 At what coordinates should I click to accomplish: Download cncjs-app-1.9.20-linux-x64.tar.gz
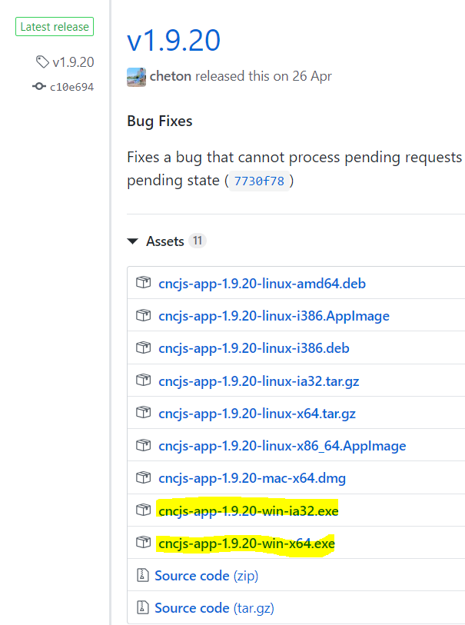(x=257, y=414)
